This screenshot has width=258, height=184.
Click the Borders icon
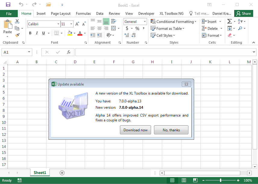tap(56, 33)
